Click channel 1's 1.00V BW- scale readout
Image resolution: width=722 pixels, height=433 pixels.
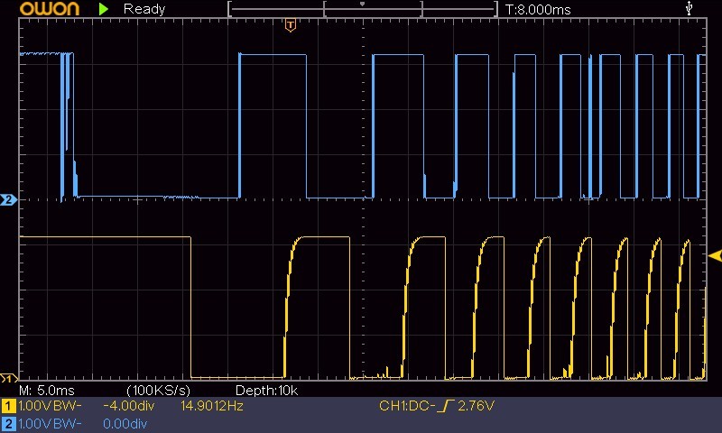pos(51,406)
